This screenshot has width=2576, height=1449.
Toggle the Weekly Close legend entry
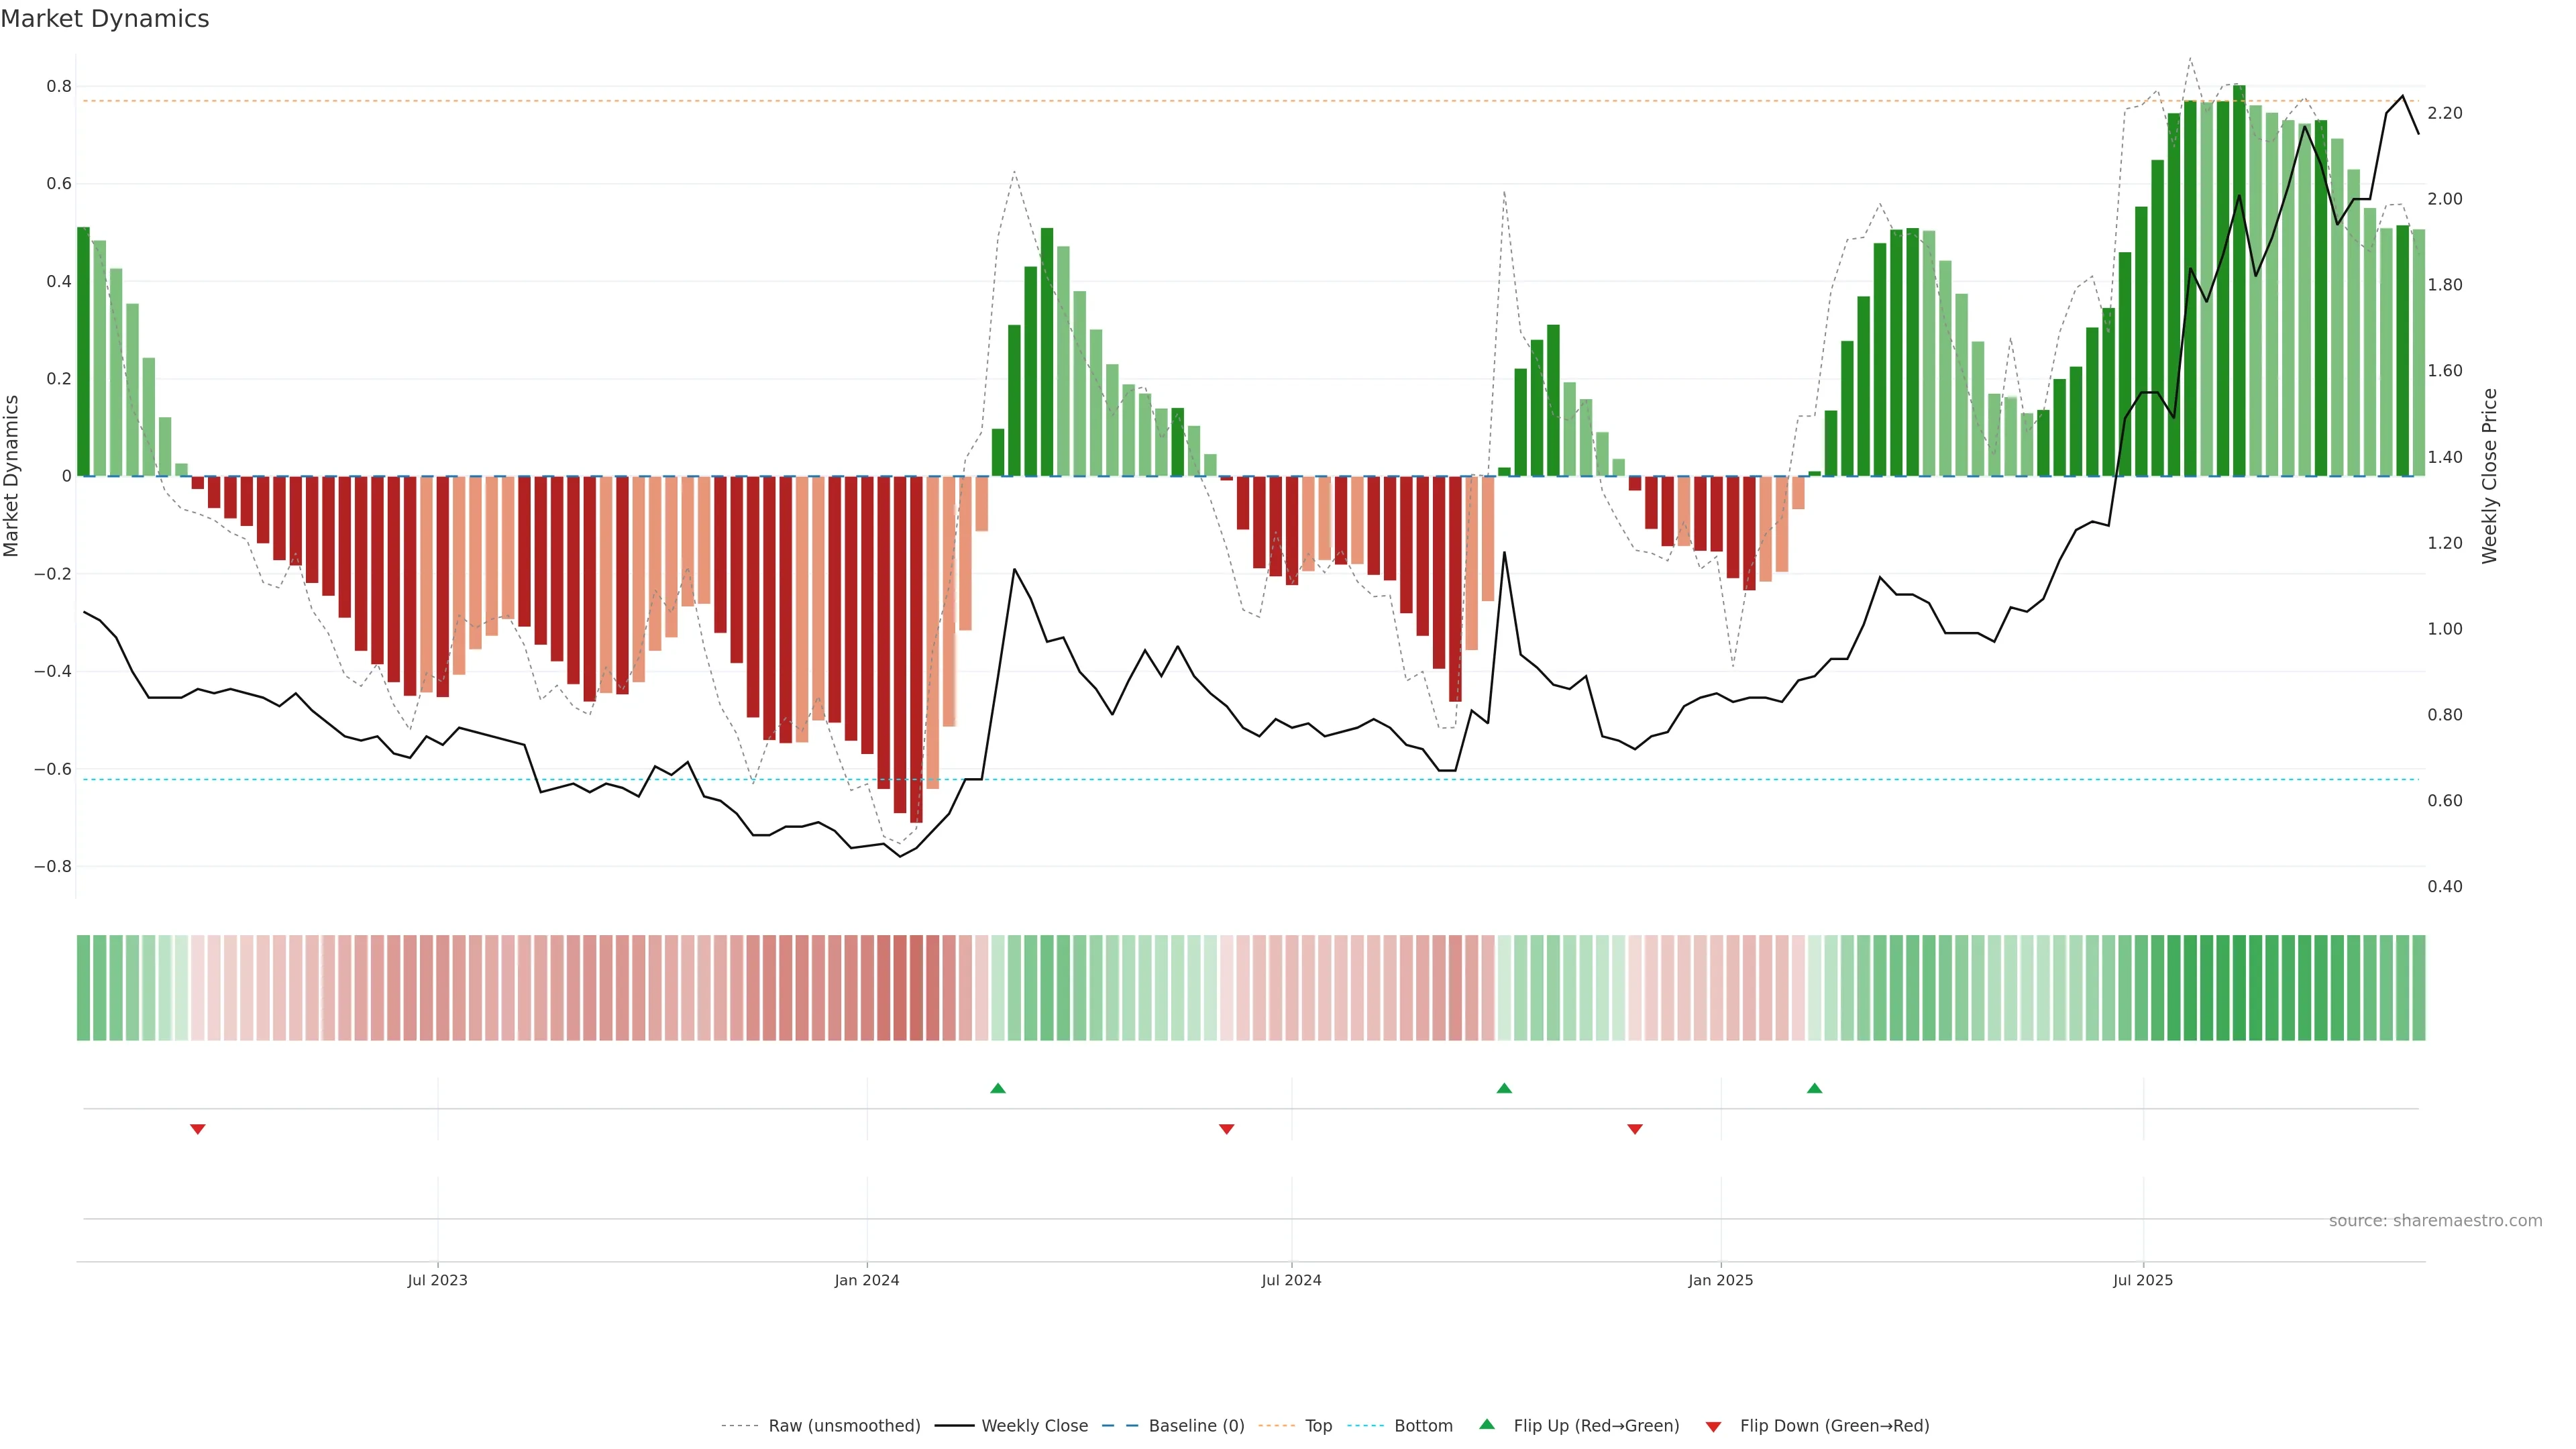coord(1034,1426)
